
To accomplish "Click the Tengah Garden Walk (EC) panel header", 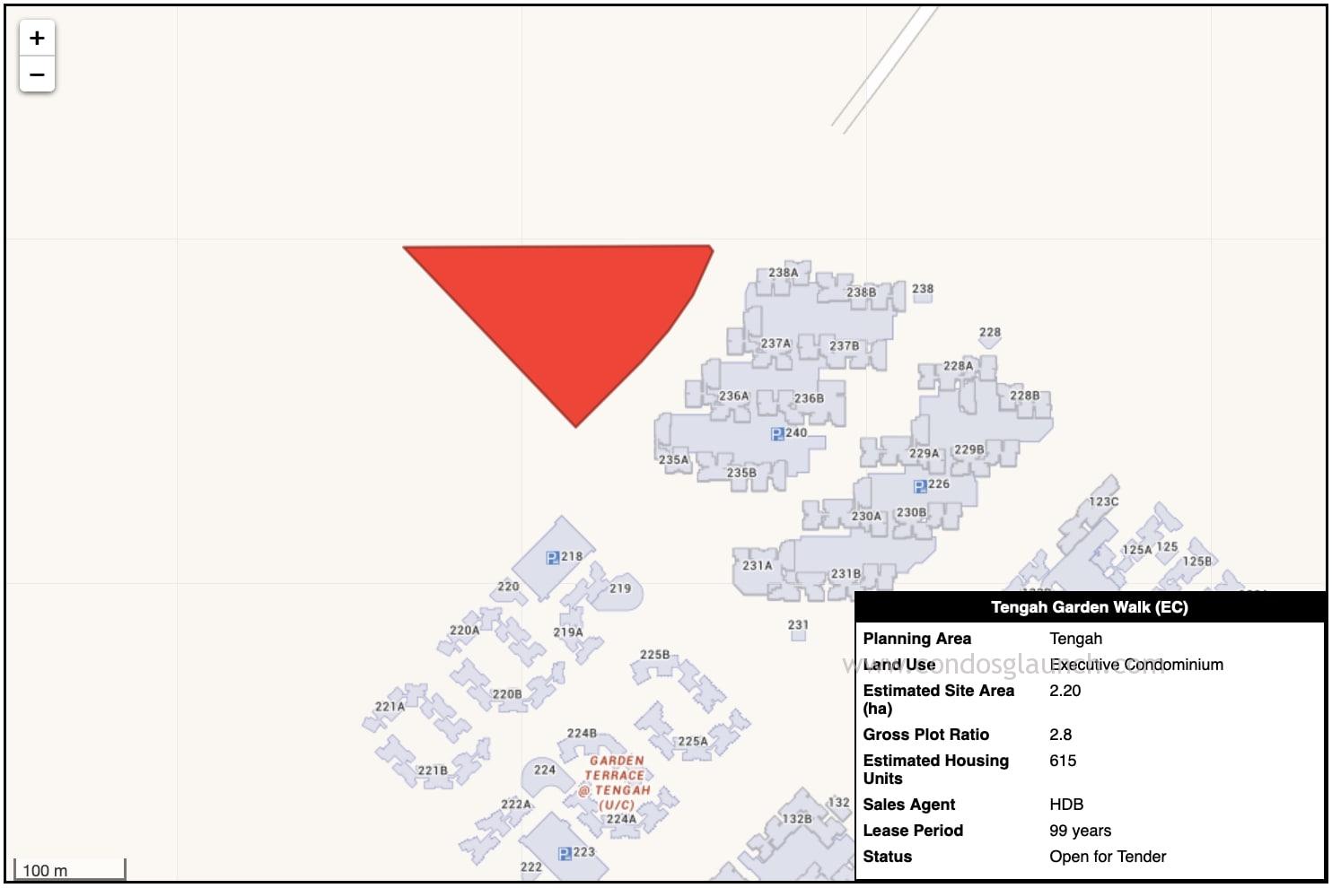I will [1089, 607].
